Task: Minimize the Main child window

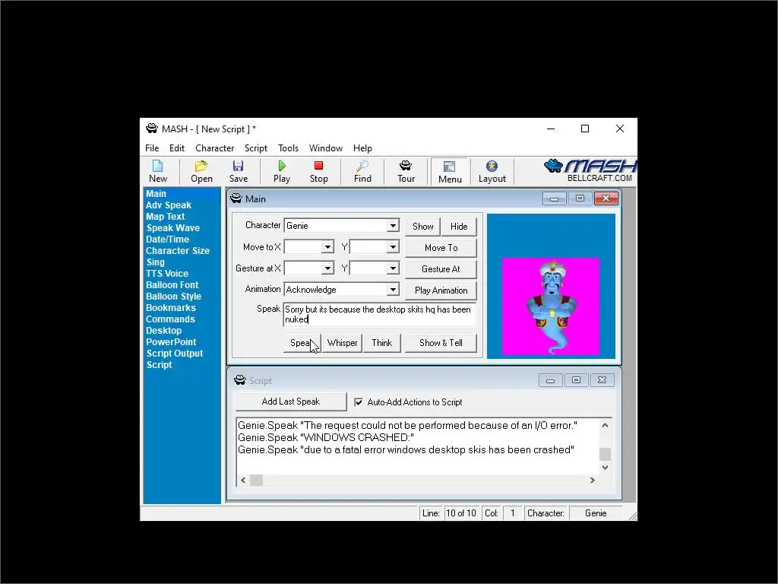Action: (x=554, y=198)
